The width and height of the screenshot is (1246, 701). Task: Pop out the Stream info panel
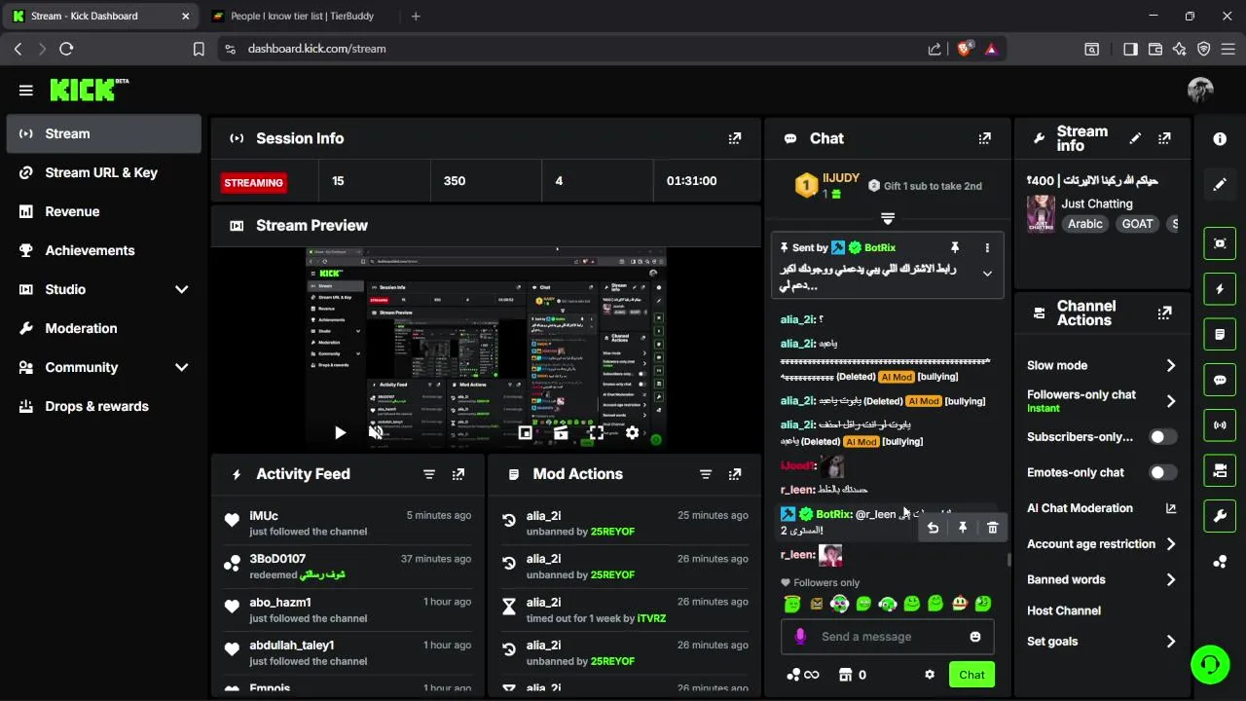click(x=1164, y=138)
